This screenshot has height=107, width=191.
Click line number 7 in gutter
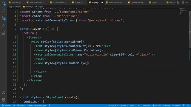15,29
